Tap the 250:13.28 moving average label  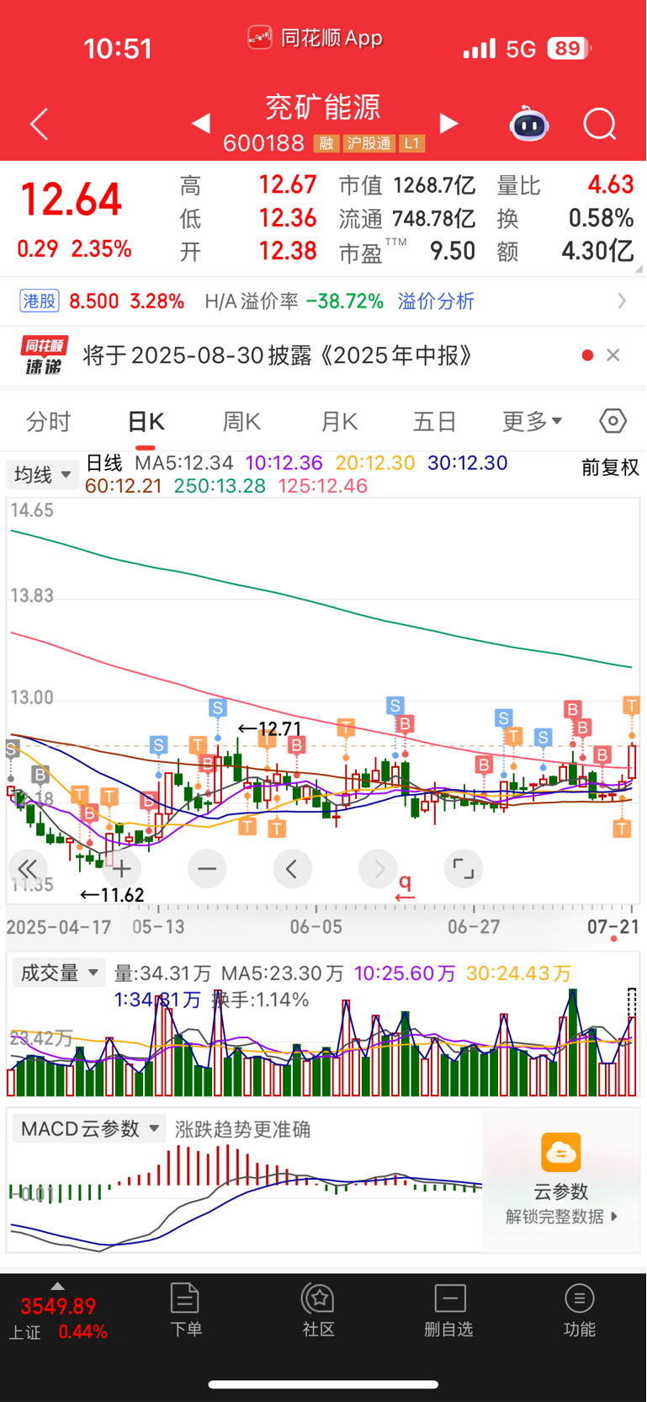click(x=220, y=486)
